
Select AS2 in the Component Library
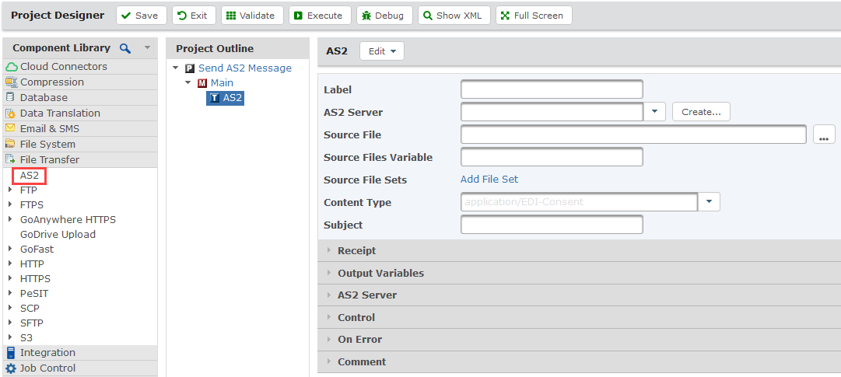pyautogui.click(x=30, y=176)
